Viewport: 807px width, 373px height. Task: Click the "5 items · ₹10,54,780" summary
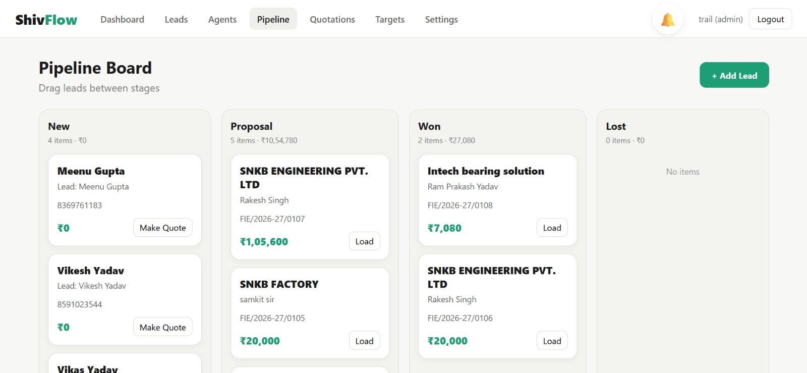(x=264, y=140)
